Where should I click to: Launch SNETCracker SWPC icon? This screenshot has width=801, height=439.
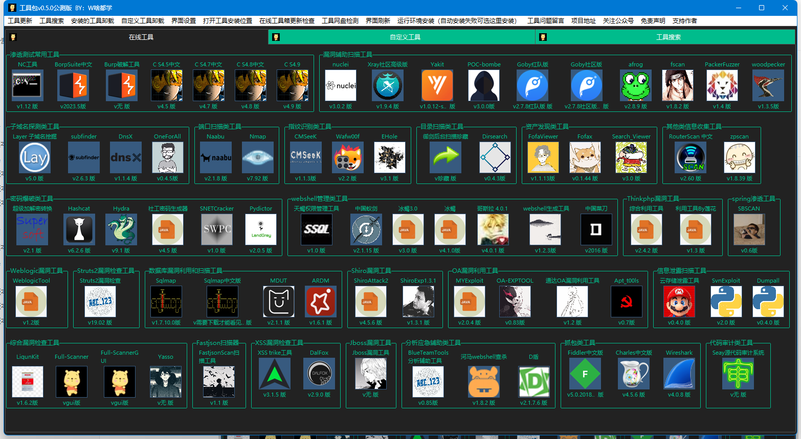(x=217, y=229)
